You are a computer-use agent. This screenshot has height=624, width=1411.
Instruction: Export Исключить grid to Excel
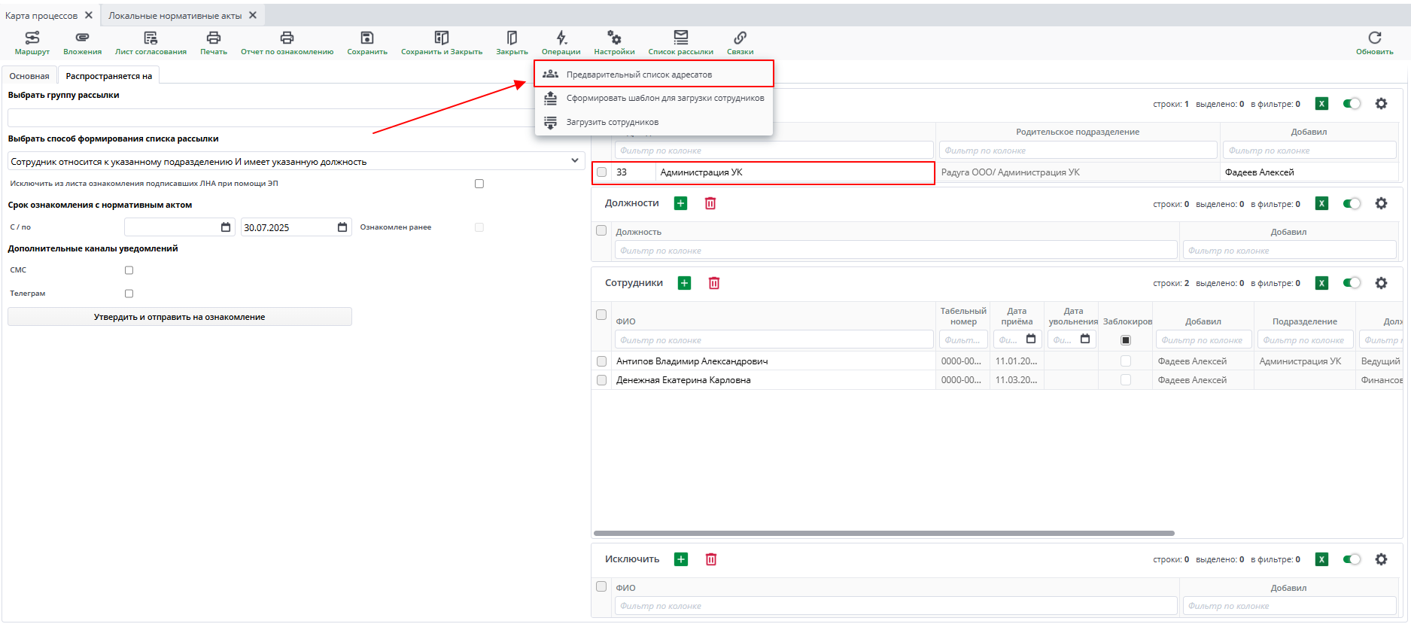point(1322,559)
